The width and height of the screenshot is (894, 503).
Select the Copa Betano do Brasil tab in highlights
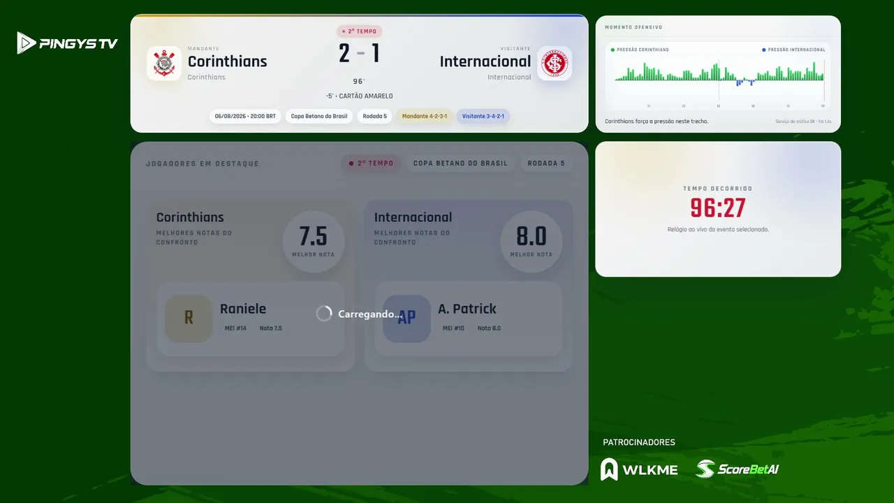tap(460, 163)
